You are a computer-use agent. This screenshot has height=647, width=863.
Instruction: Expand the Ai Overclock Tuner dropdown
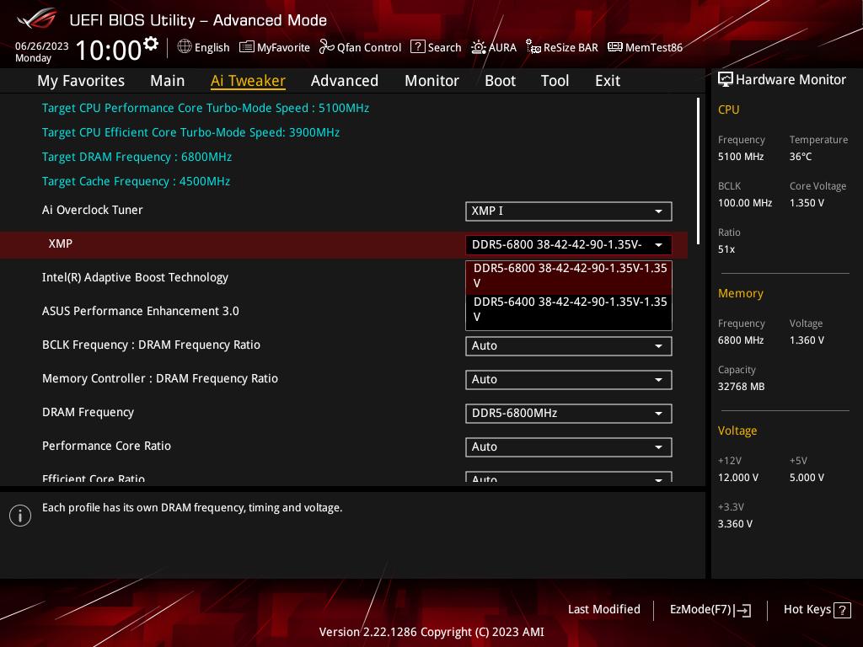click(x=568, y=211)
